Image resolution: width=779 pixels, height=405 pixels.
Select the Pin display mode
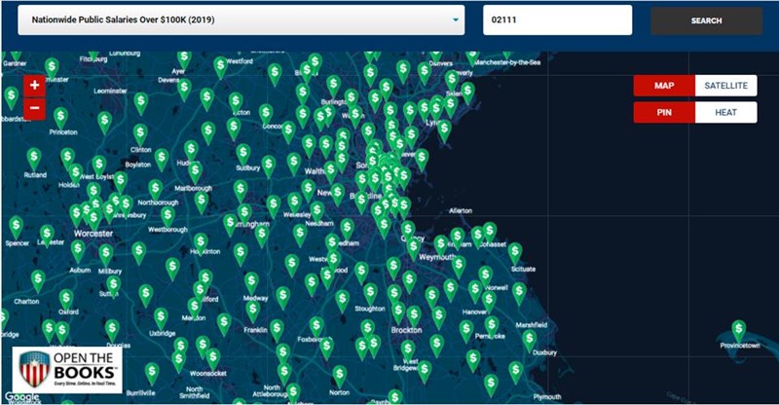[664, 112]
